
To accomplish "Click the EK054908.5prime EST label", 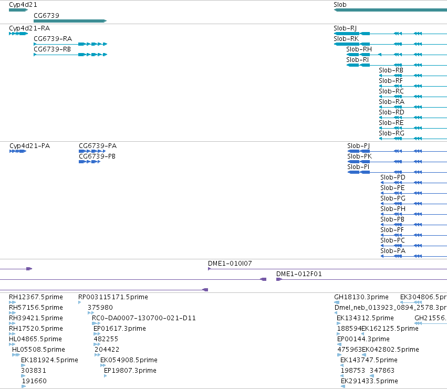I will coord(129,361).
